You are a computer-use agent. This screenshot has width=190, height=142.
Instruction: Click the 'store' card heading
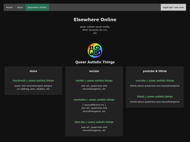tap(33, 71)
